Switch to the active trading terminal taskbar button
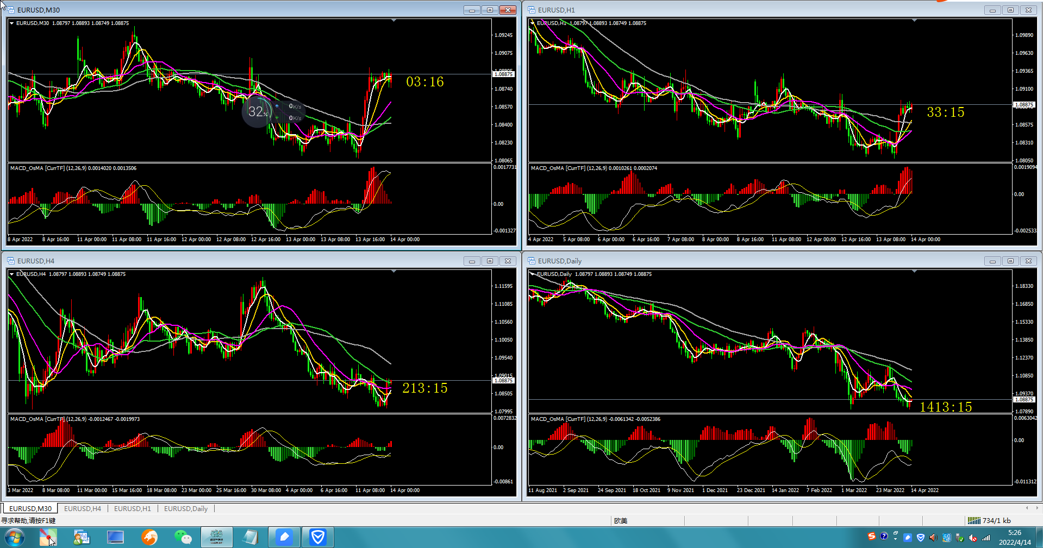This screenshot has width=1043, height=548. pyautogui.click(x=216, y=537)
